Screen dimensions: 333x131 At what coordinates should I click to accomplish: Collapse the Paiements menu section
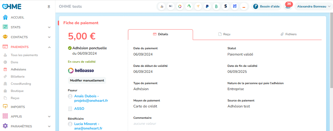pyautogui.click(x=49, y=47)
